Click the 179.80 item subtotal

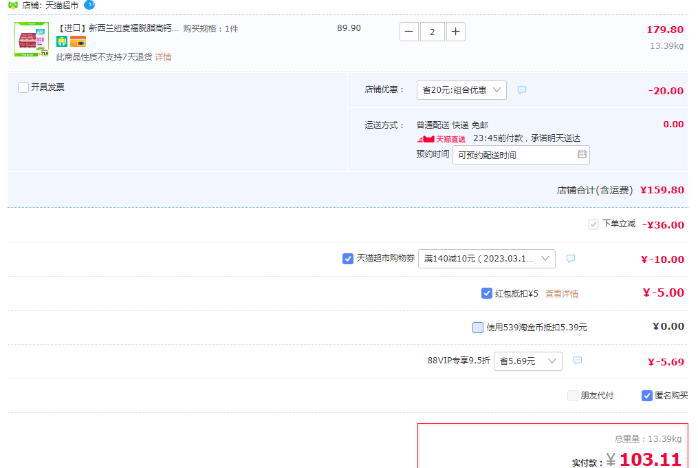(665, 30)
